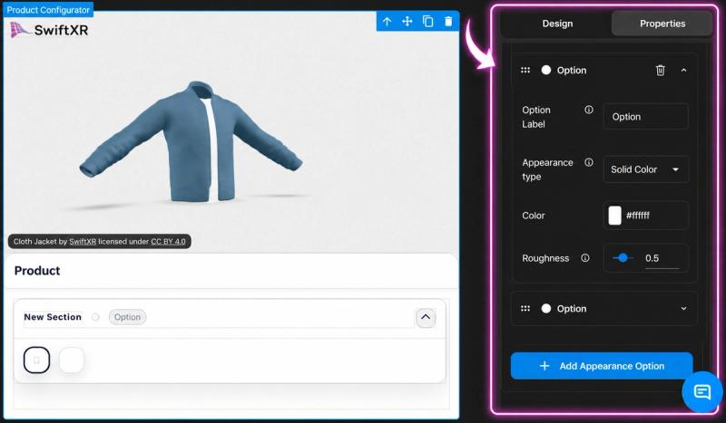Click white circle of the expanded Option
The height and width of the screenshot is (423, 726).
pyautogui.click(x=546, y=71)
